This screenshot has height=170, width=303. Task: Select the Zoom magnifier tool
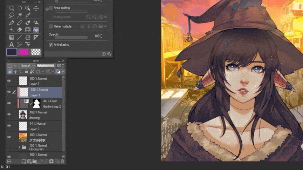click(x=11, y=8)
